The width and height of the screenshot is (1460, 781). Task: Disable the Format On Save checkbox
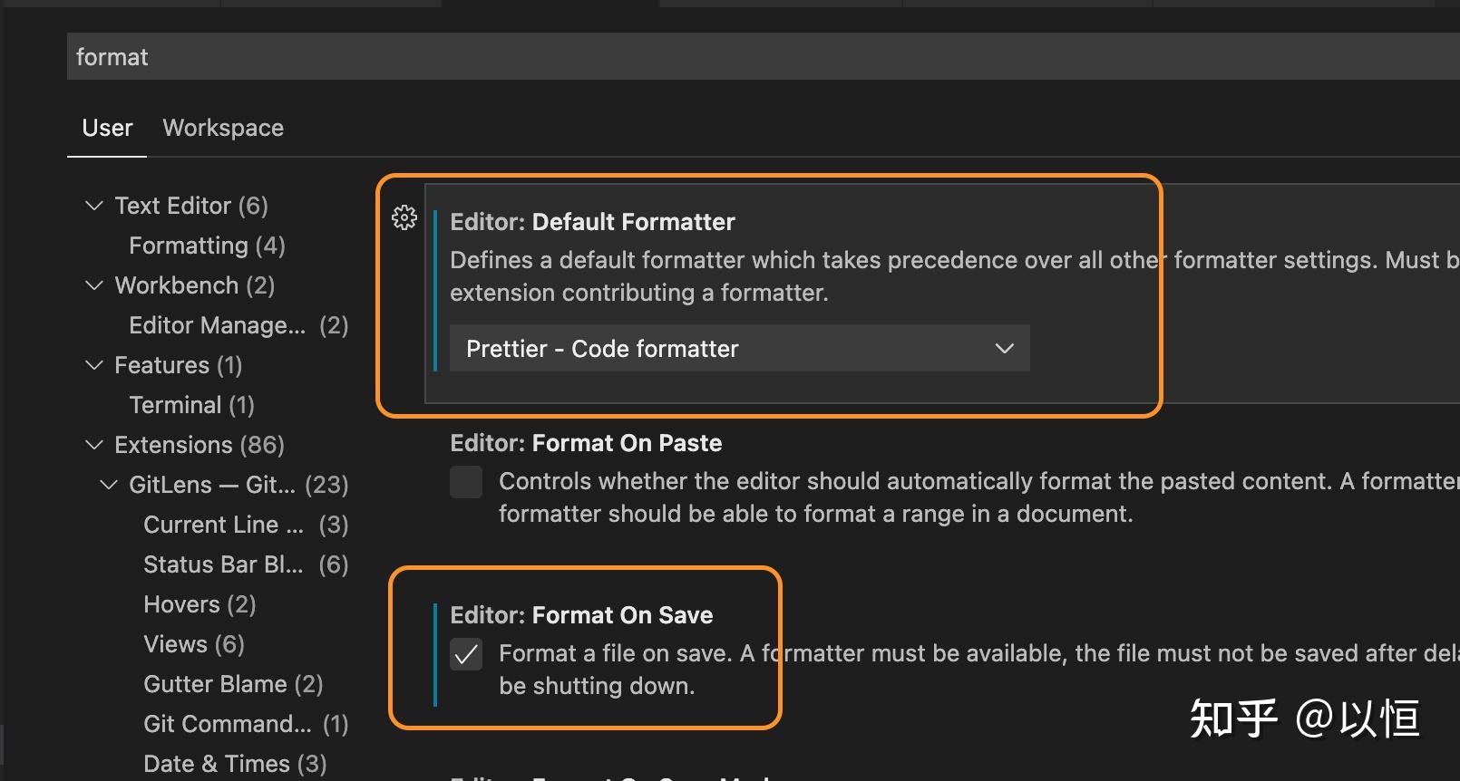click(466, 654)
